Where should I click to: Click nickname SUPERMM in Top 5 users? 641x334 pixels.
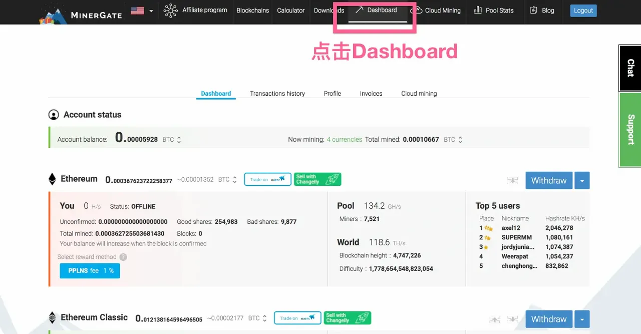point(517,237)
